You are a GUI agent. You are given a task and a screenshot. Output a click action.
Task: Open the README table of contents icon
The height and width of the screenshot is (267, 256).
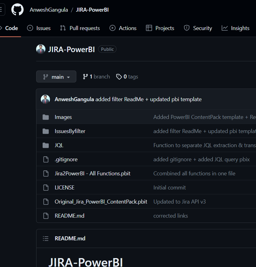46,238
